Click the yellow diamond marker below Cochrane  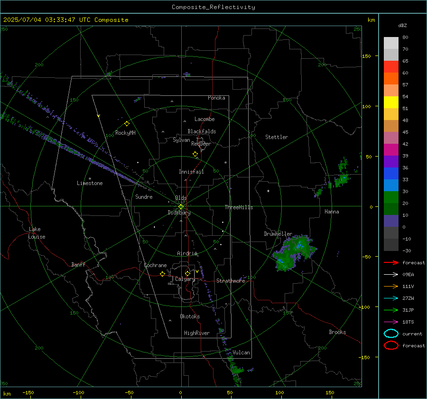162,274
